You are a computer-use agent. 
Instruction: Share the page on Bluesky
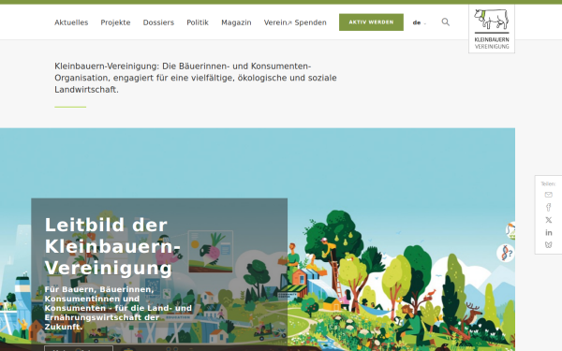coord(548,244)
